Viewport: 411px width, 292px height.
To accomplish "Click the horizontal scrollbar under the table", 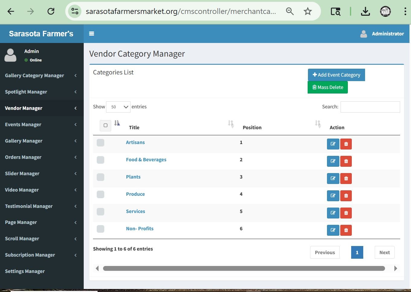I will [x=244, y=268].
